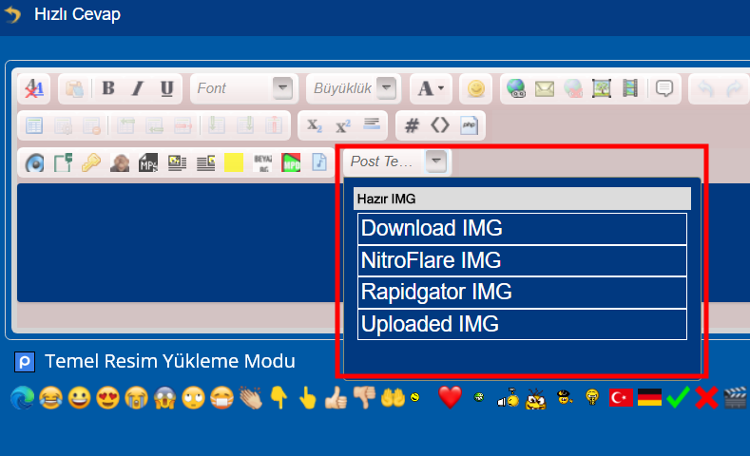The height and width of the screenshot is (456, 750).
Task: Click the Paste clipboard icon
Action: click(x=74, y=88)
